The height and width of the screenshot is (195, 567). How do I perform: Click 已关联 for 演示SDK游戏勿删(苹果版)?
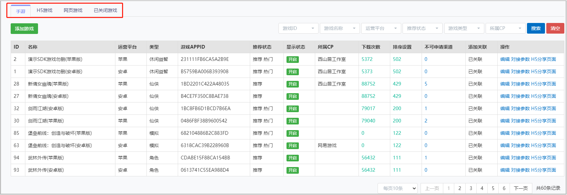[x=475, y=59]
